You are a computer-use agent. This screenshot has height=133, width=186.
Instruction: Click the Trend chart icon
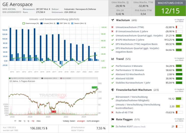[113, 59]
